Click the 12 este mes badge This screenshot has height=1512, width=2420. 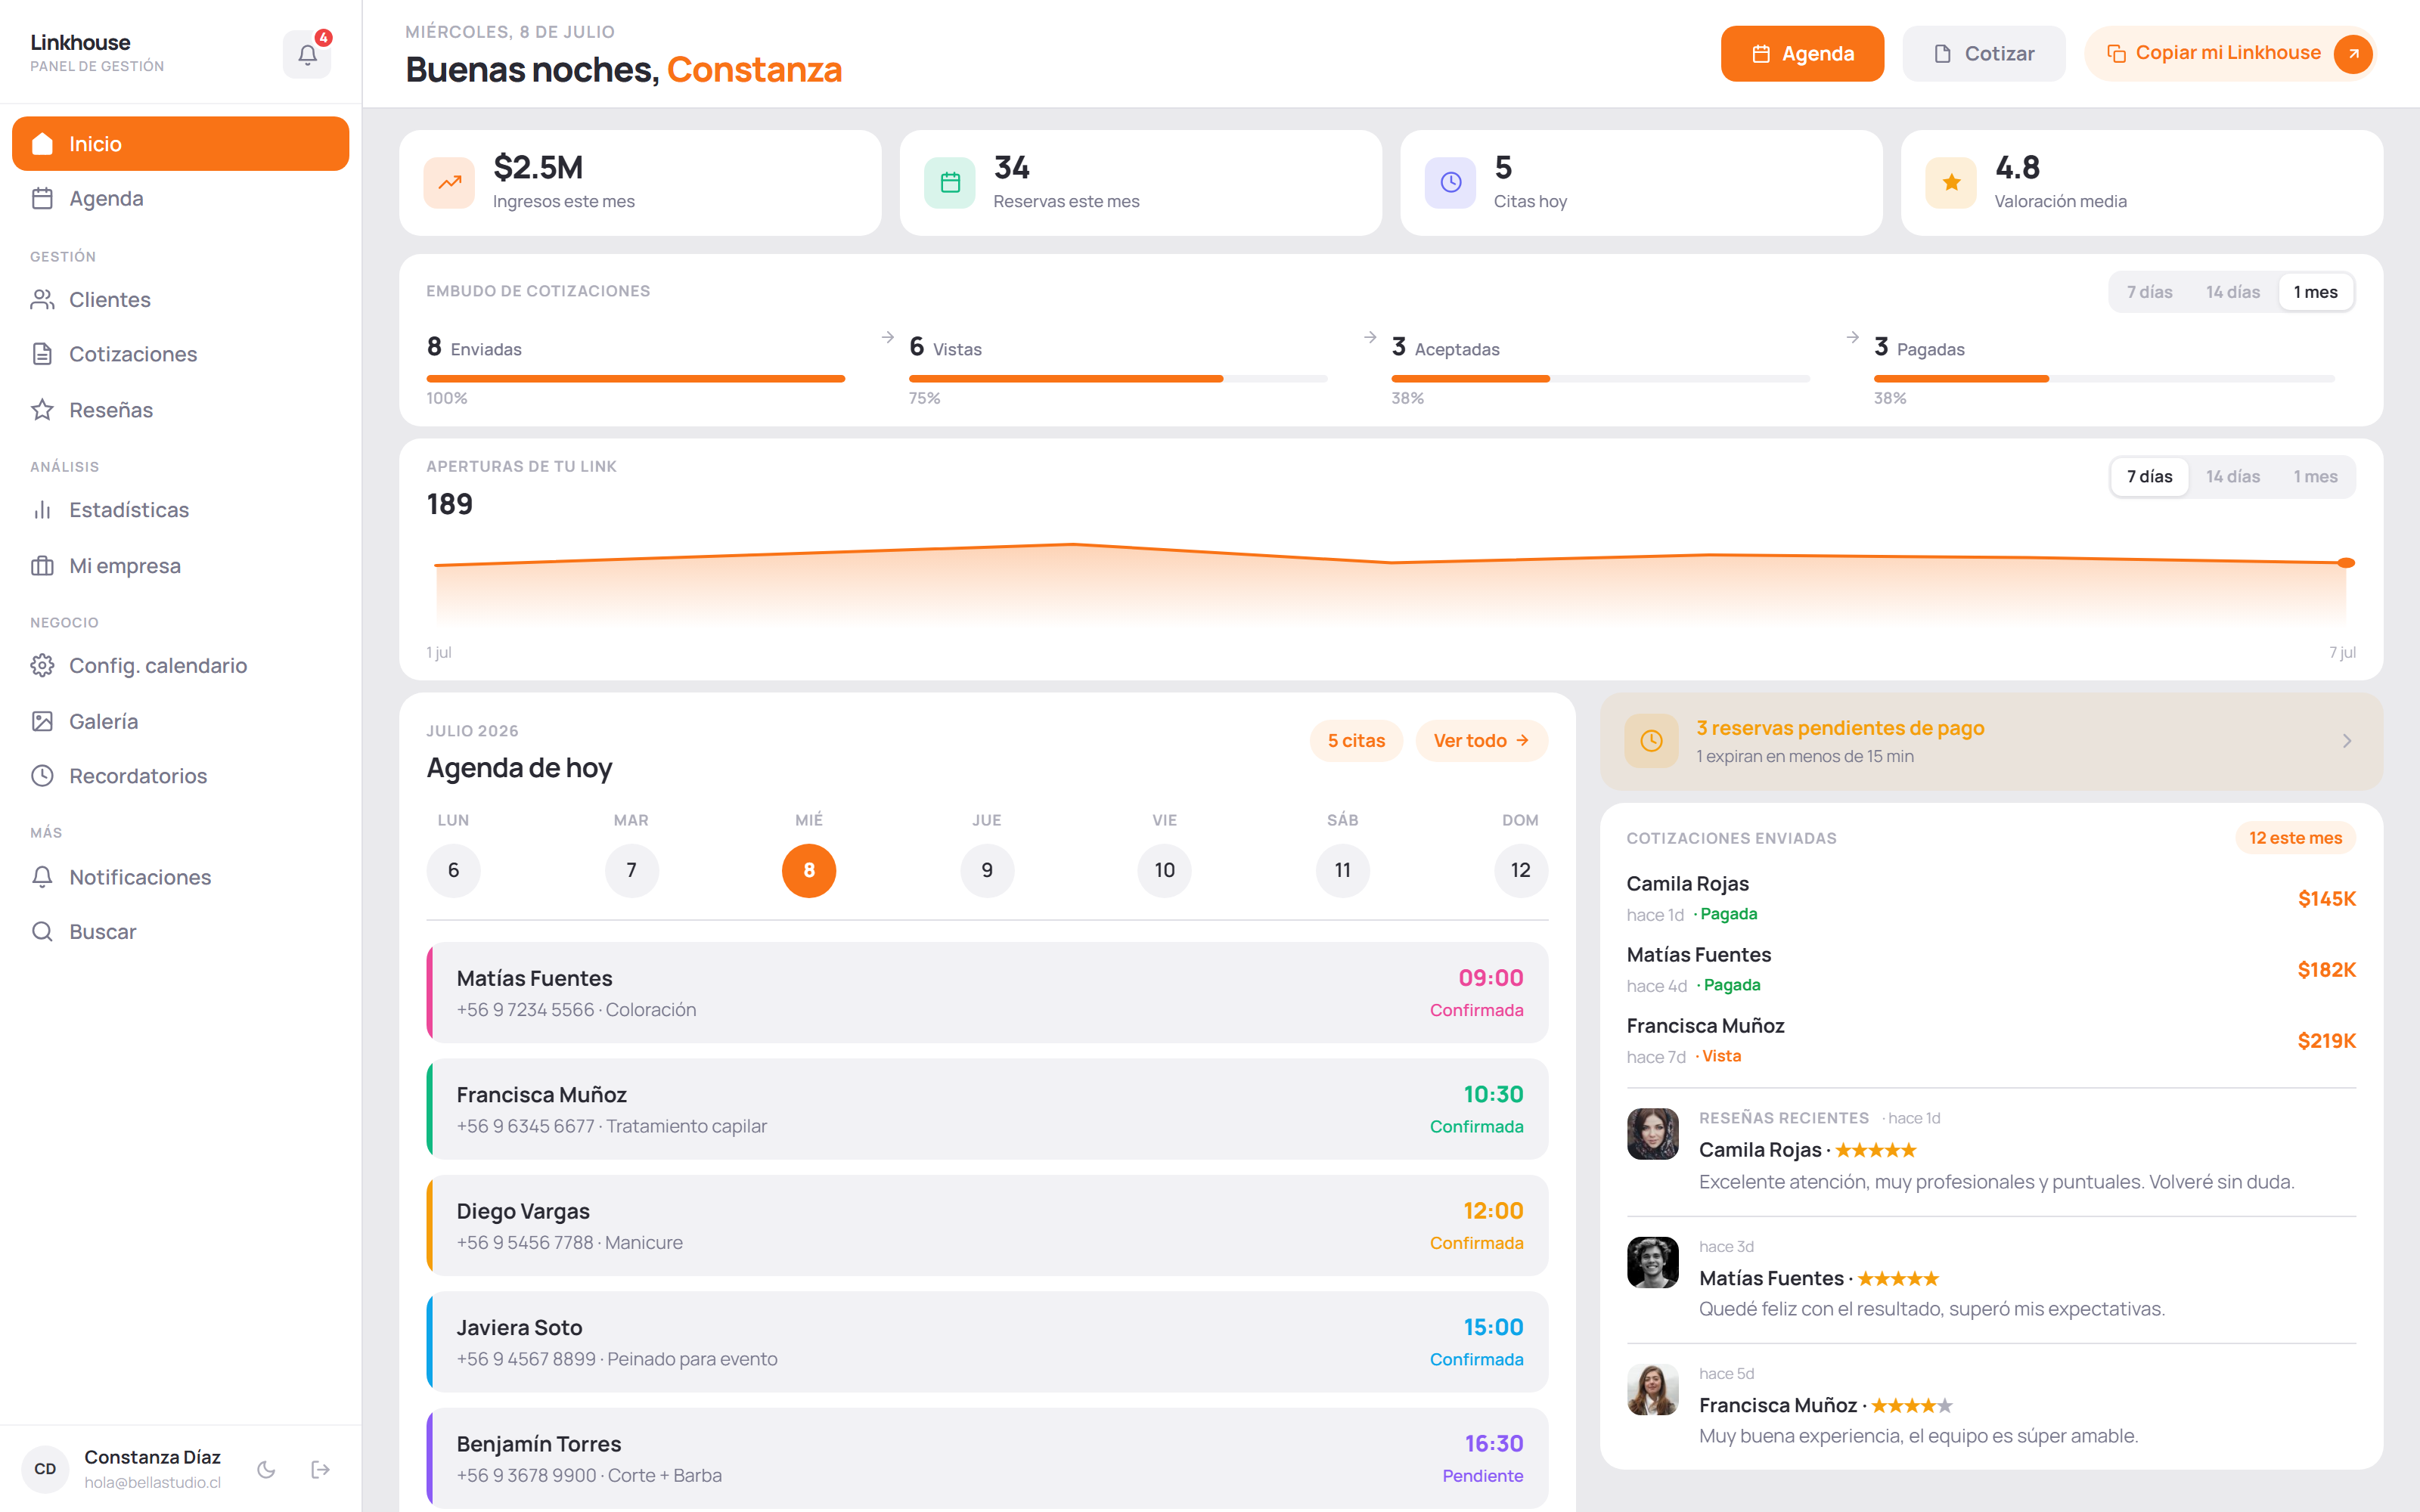tap(2295, 838)
